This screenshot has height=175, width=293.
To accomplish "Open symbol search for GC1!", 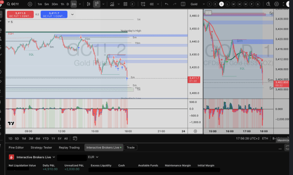I will coord(13,4).
